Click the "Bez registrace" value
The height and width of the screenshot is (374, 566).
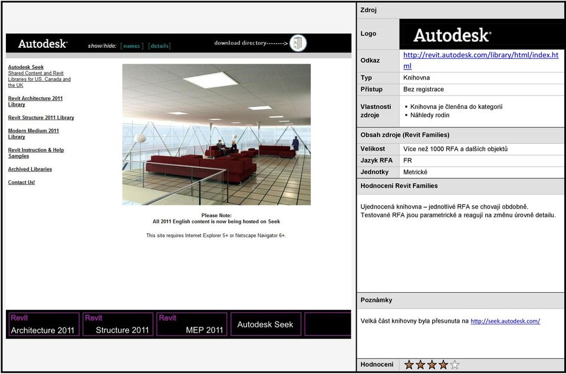tap(423, 89)
